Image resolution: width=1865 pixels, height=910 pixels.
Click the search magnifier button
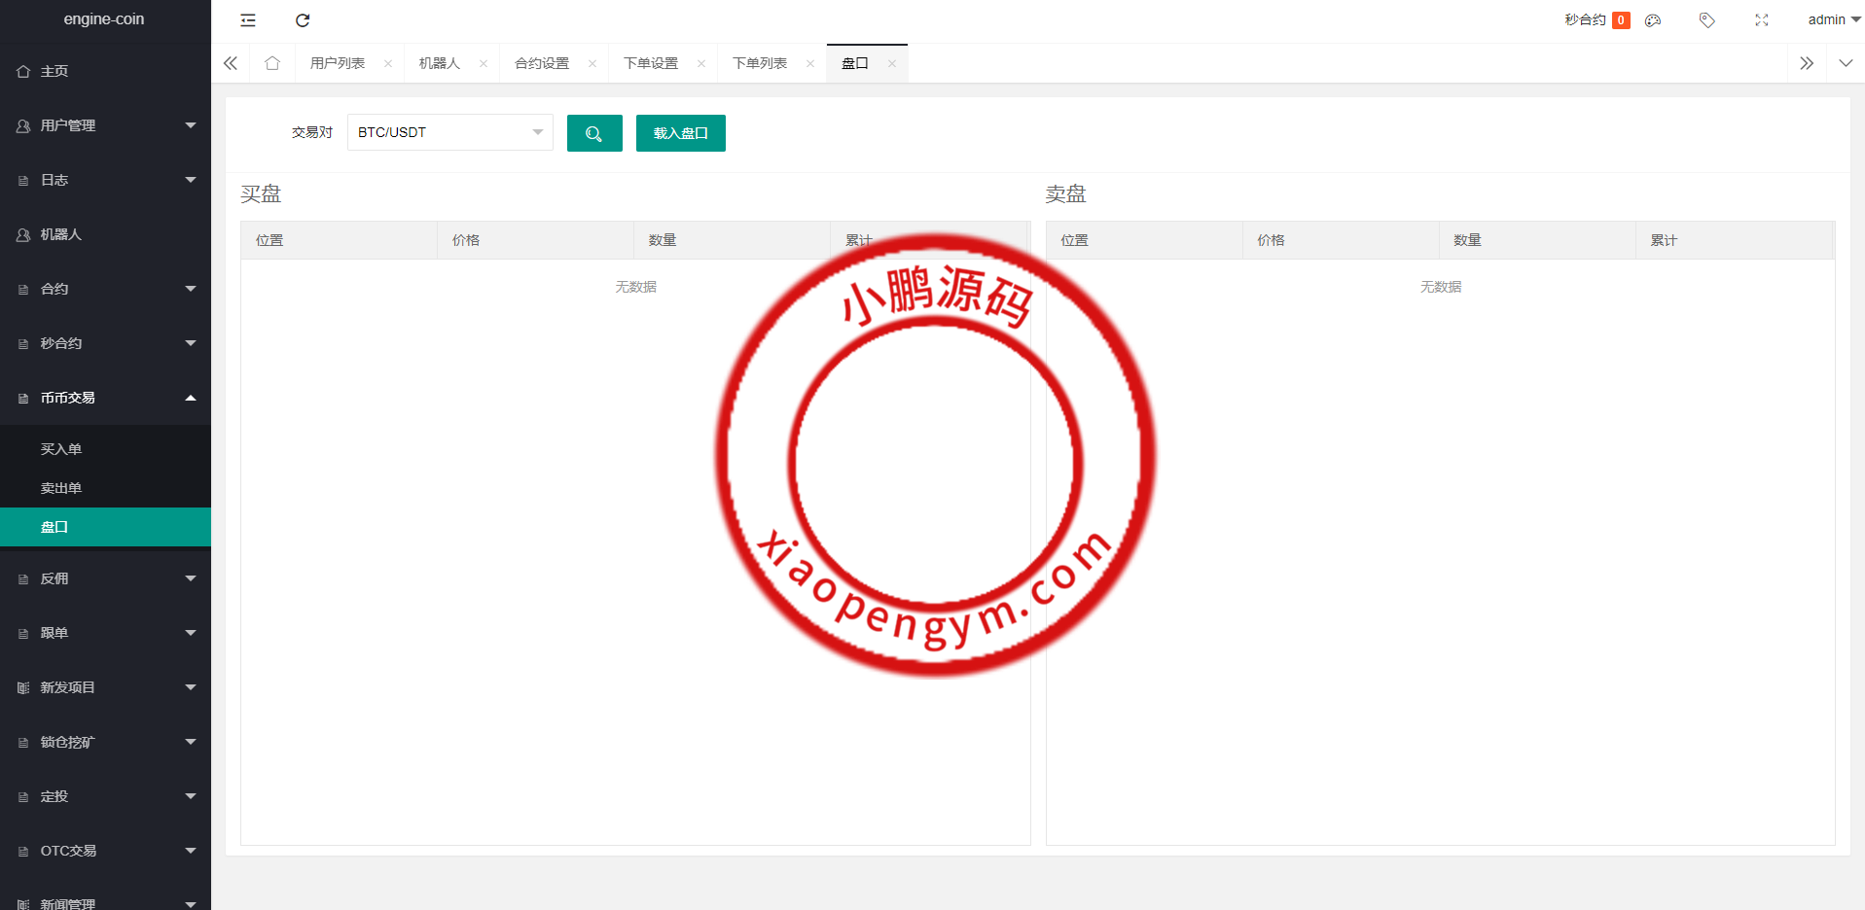(x=593, y=132)
